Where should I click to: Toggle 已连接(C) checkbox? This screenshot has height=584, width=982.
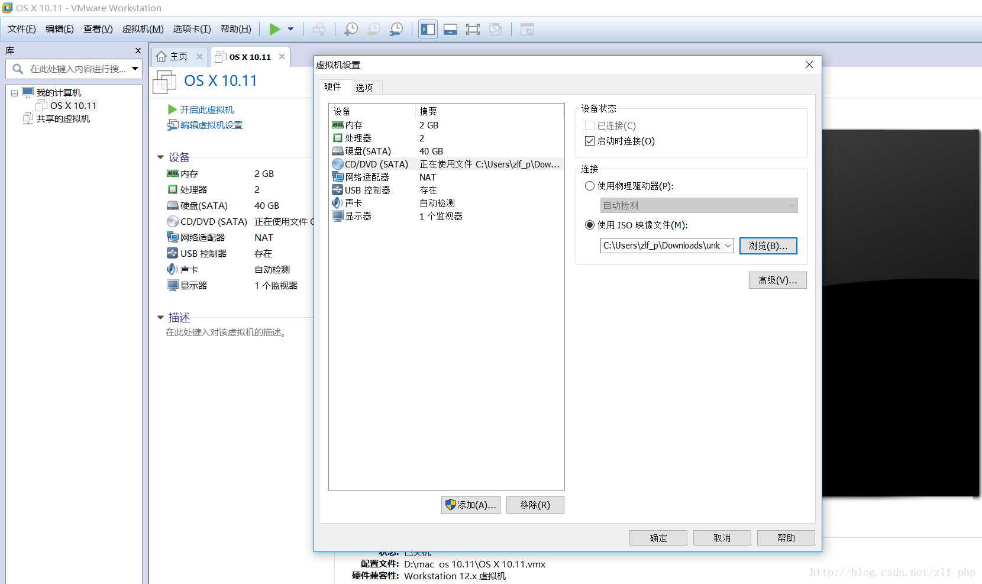click(590, 125)
